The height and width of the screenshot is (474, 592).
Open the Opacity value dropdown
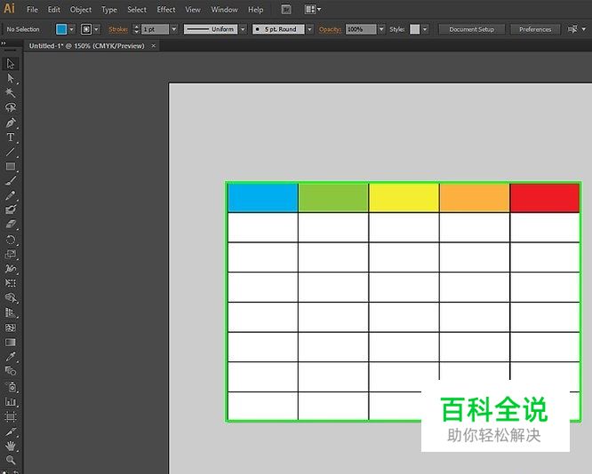pyautogui.click(x=381, y=29)
